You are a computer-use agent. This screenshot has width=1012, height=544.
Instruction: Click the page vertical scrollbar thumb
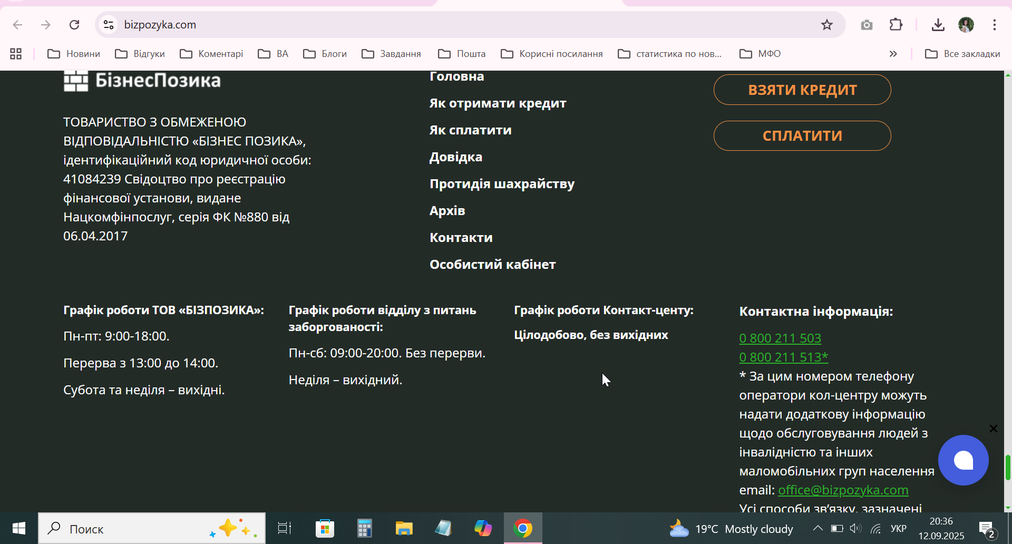1008,468
